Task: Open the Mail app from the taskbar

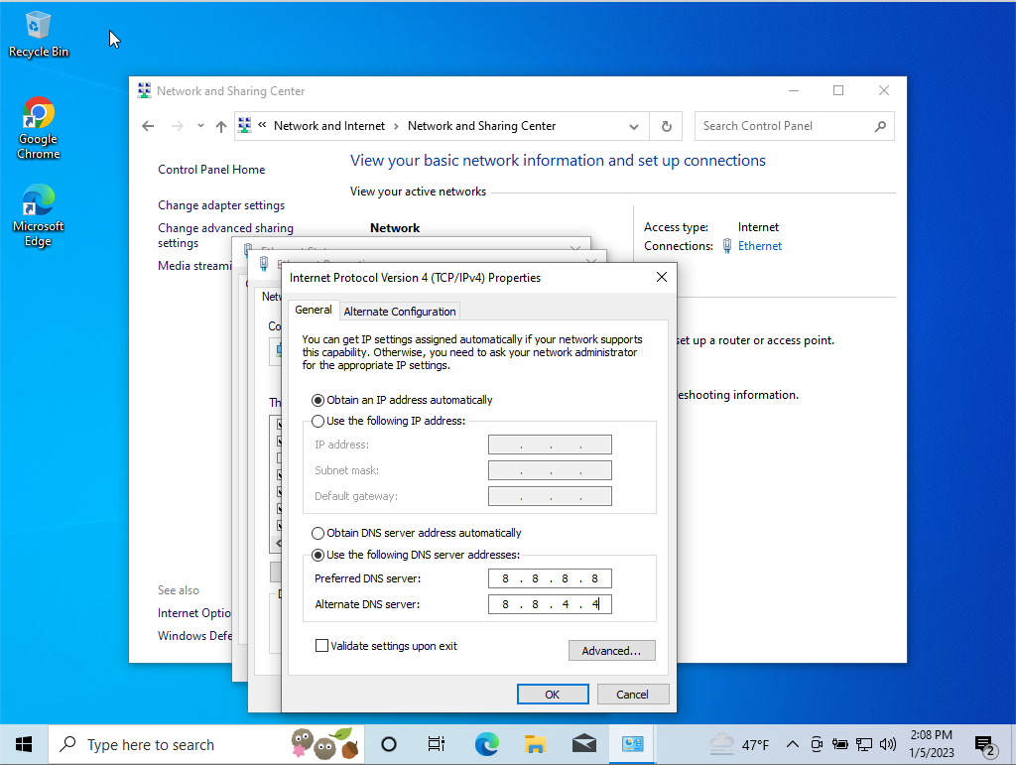Action: [x=584, y=745]
